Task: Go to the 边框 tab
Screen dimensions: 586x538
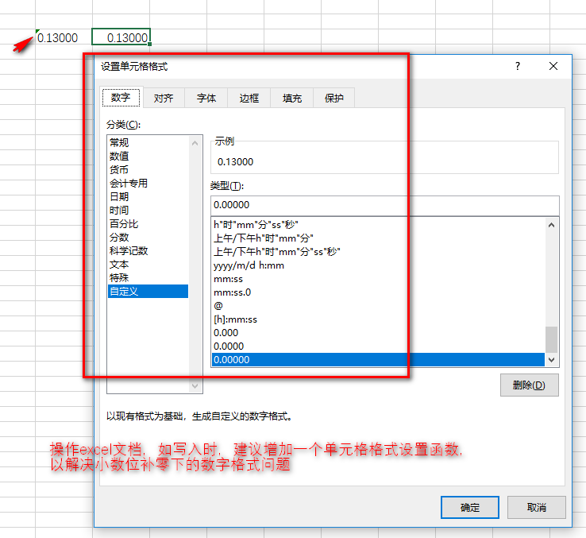Action: [249, 98]
